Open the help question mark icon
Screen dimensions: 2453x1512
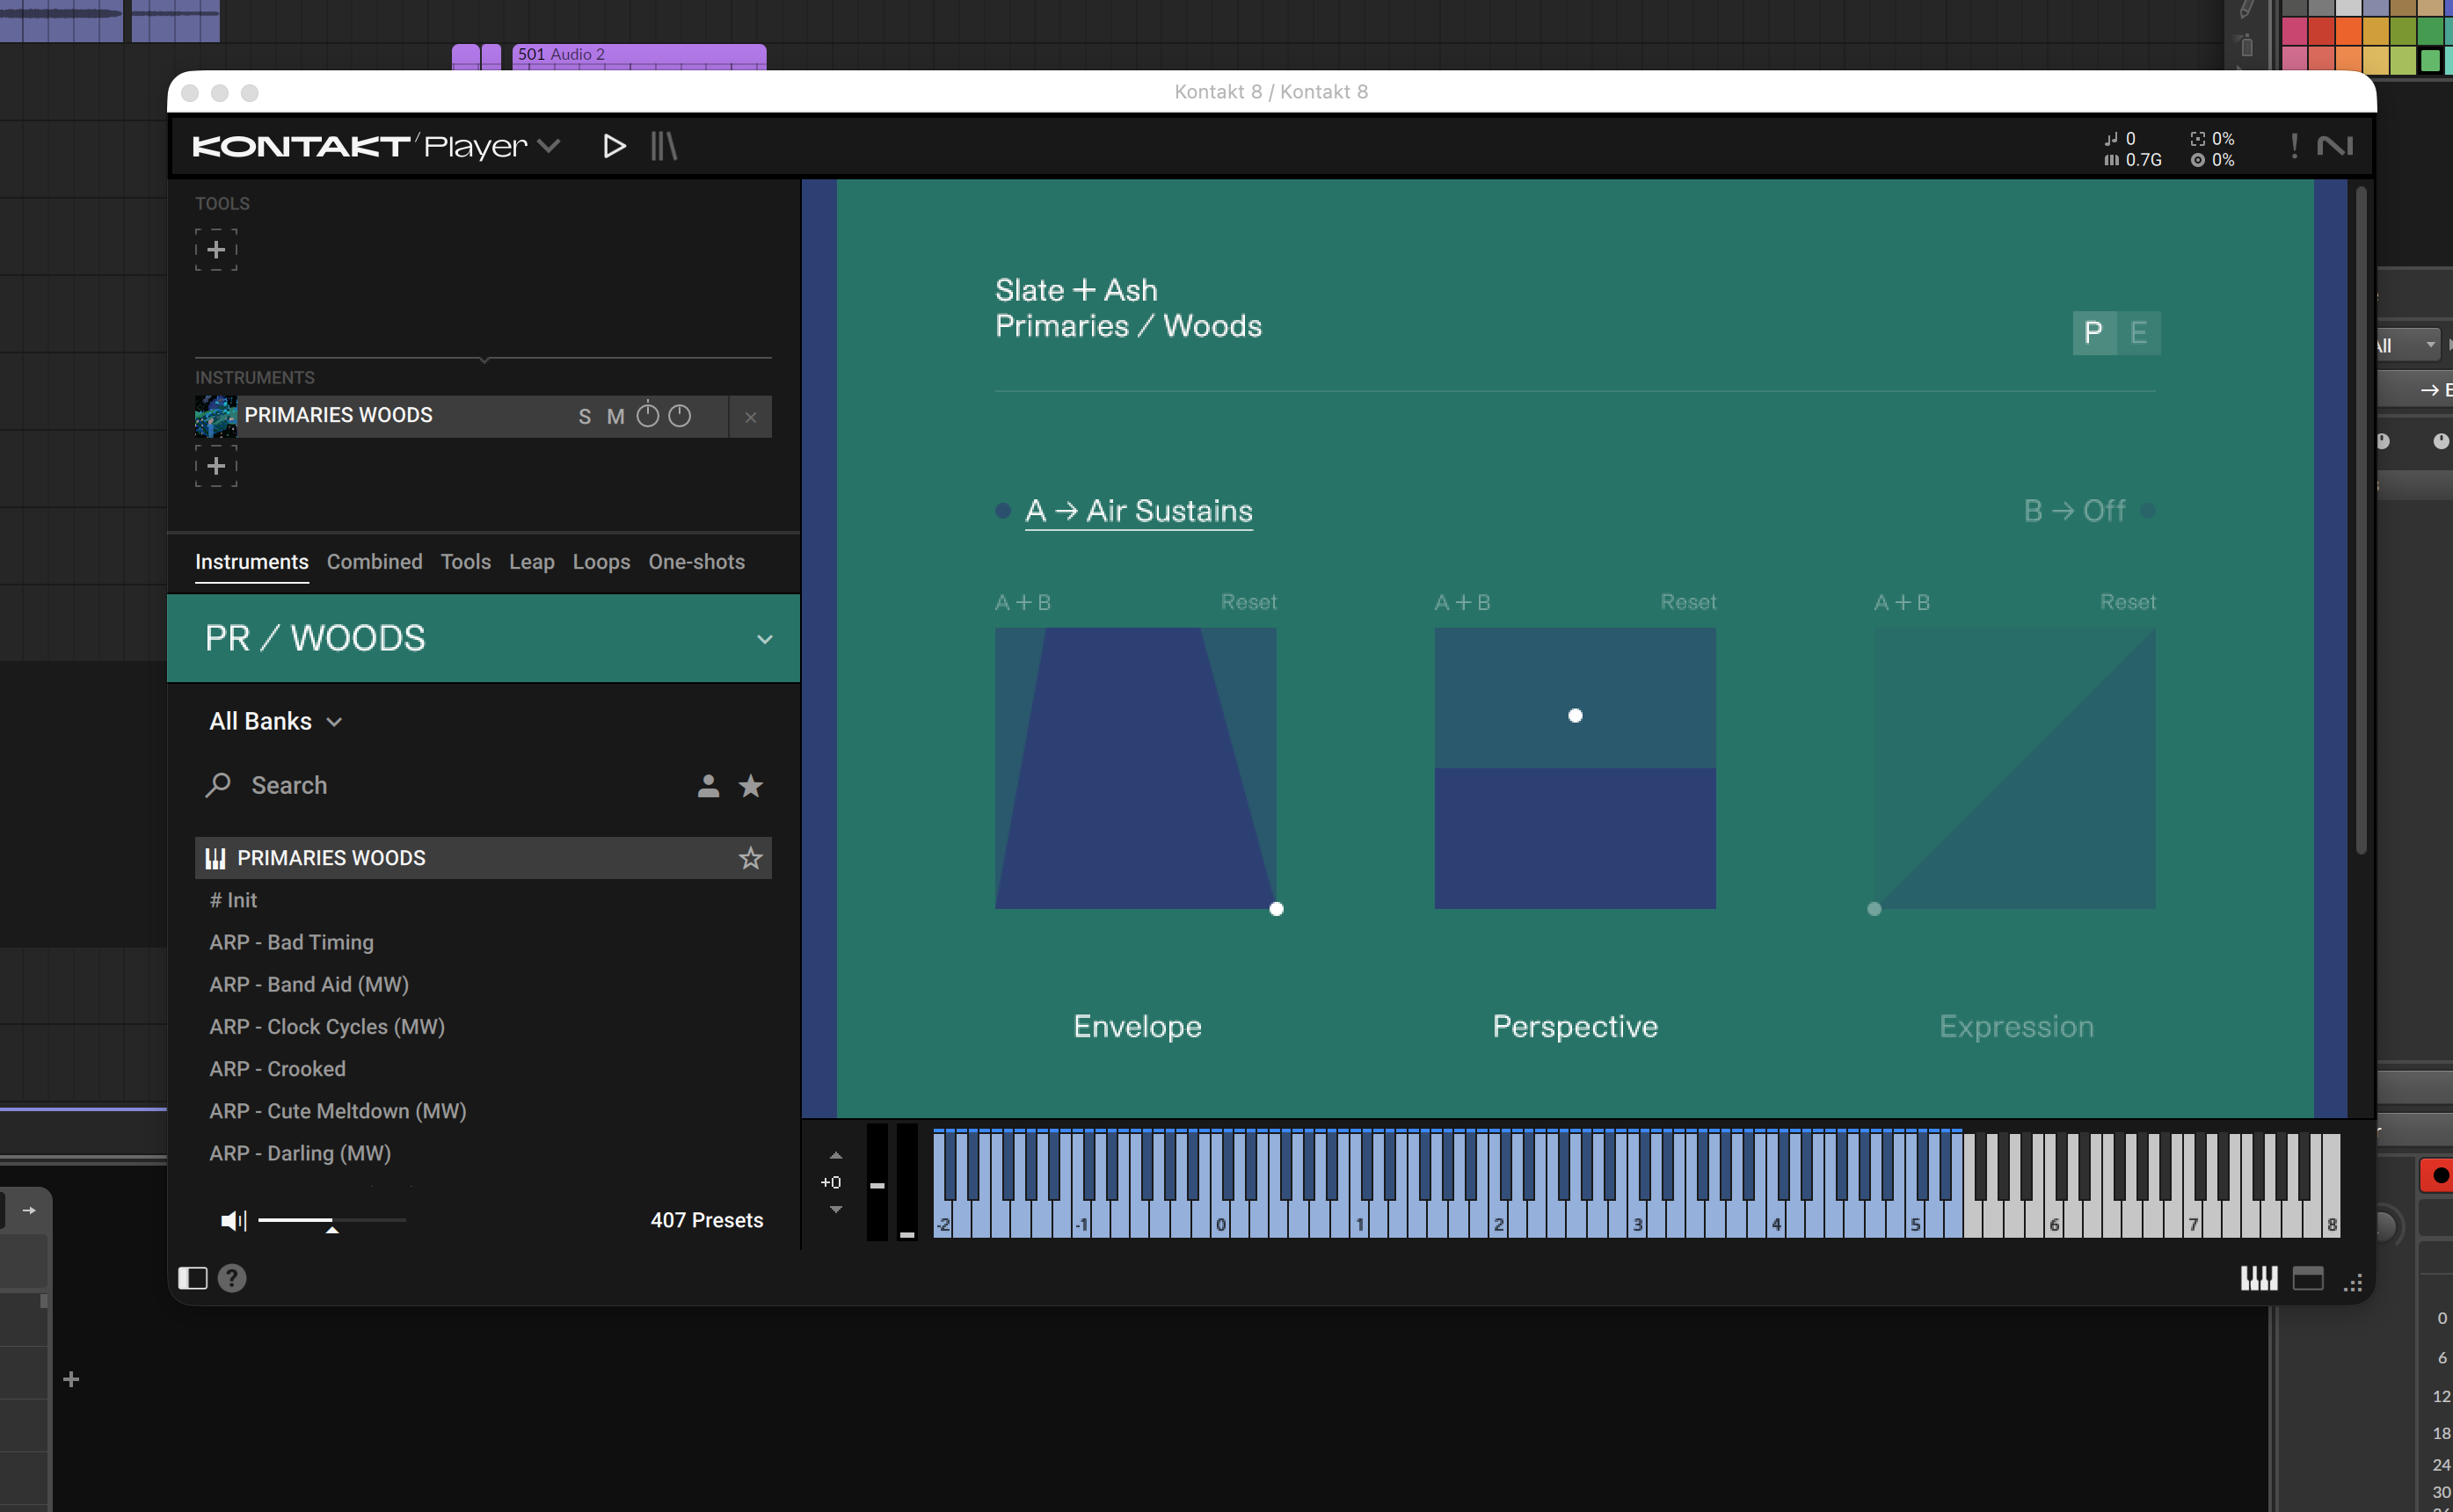coord(232,1278)
